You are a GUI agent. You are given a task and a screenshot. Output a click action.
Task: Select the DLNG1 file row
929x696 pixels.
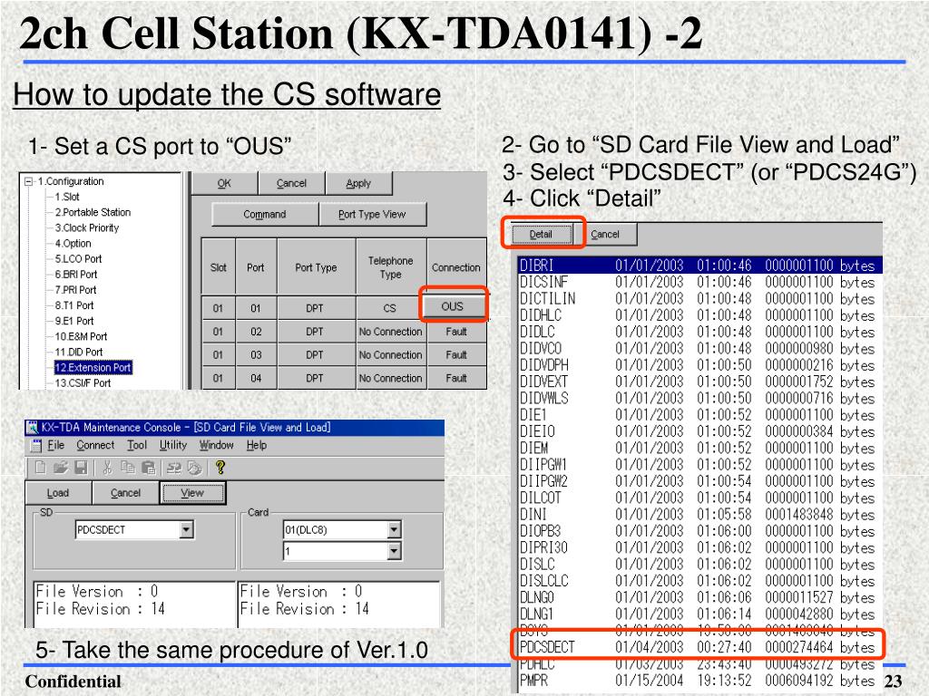click(x=699, y=614)
